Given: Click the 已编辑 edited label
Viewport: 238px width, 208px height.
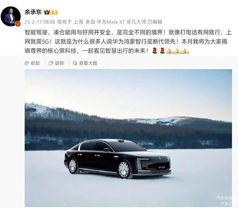Looking at the screenshot, I should (x=155, y=22).
